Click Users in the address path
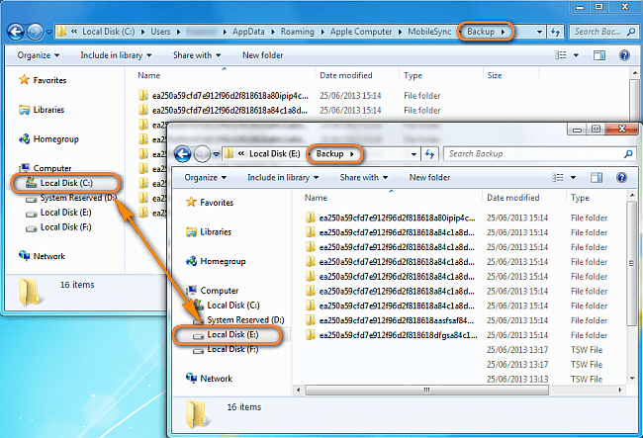 160,32
